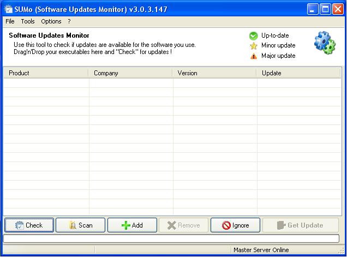Open the Tools menu

tap(28, 21)
